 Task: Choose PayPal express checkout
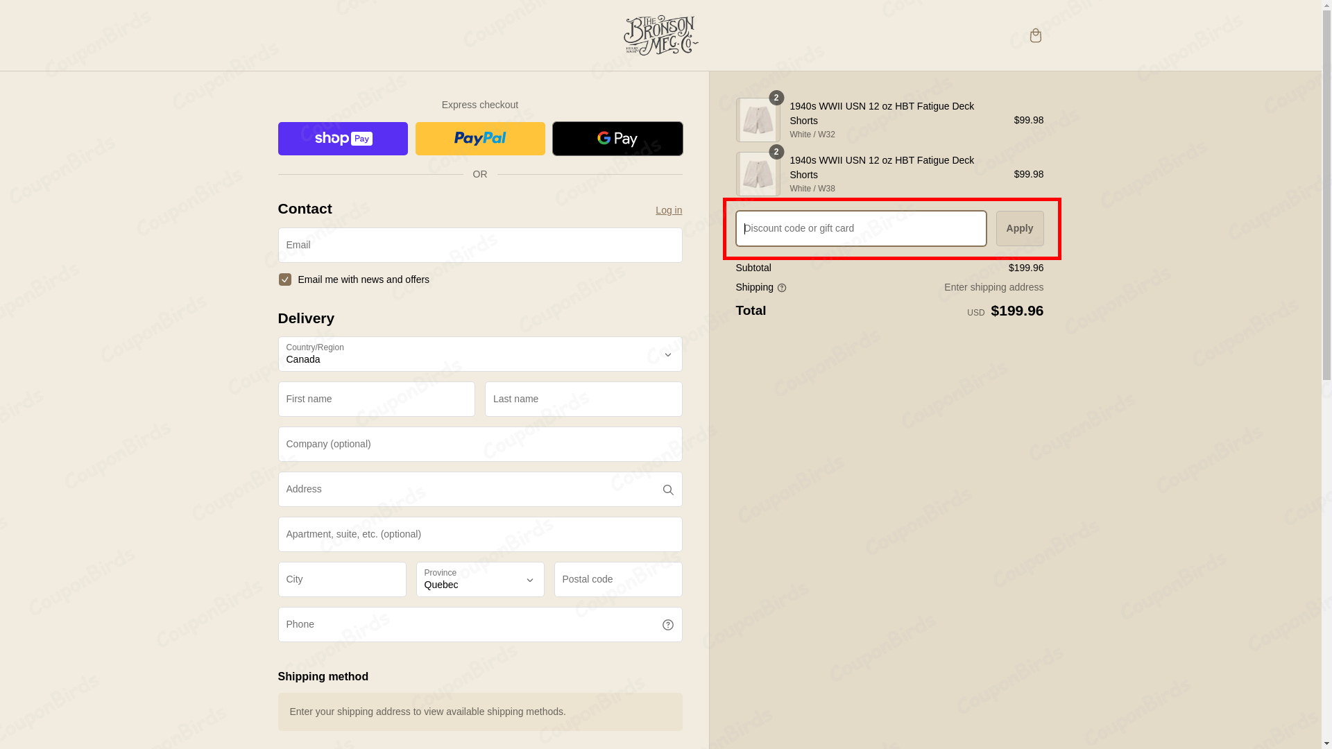[480, 139]
